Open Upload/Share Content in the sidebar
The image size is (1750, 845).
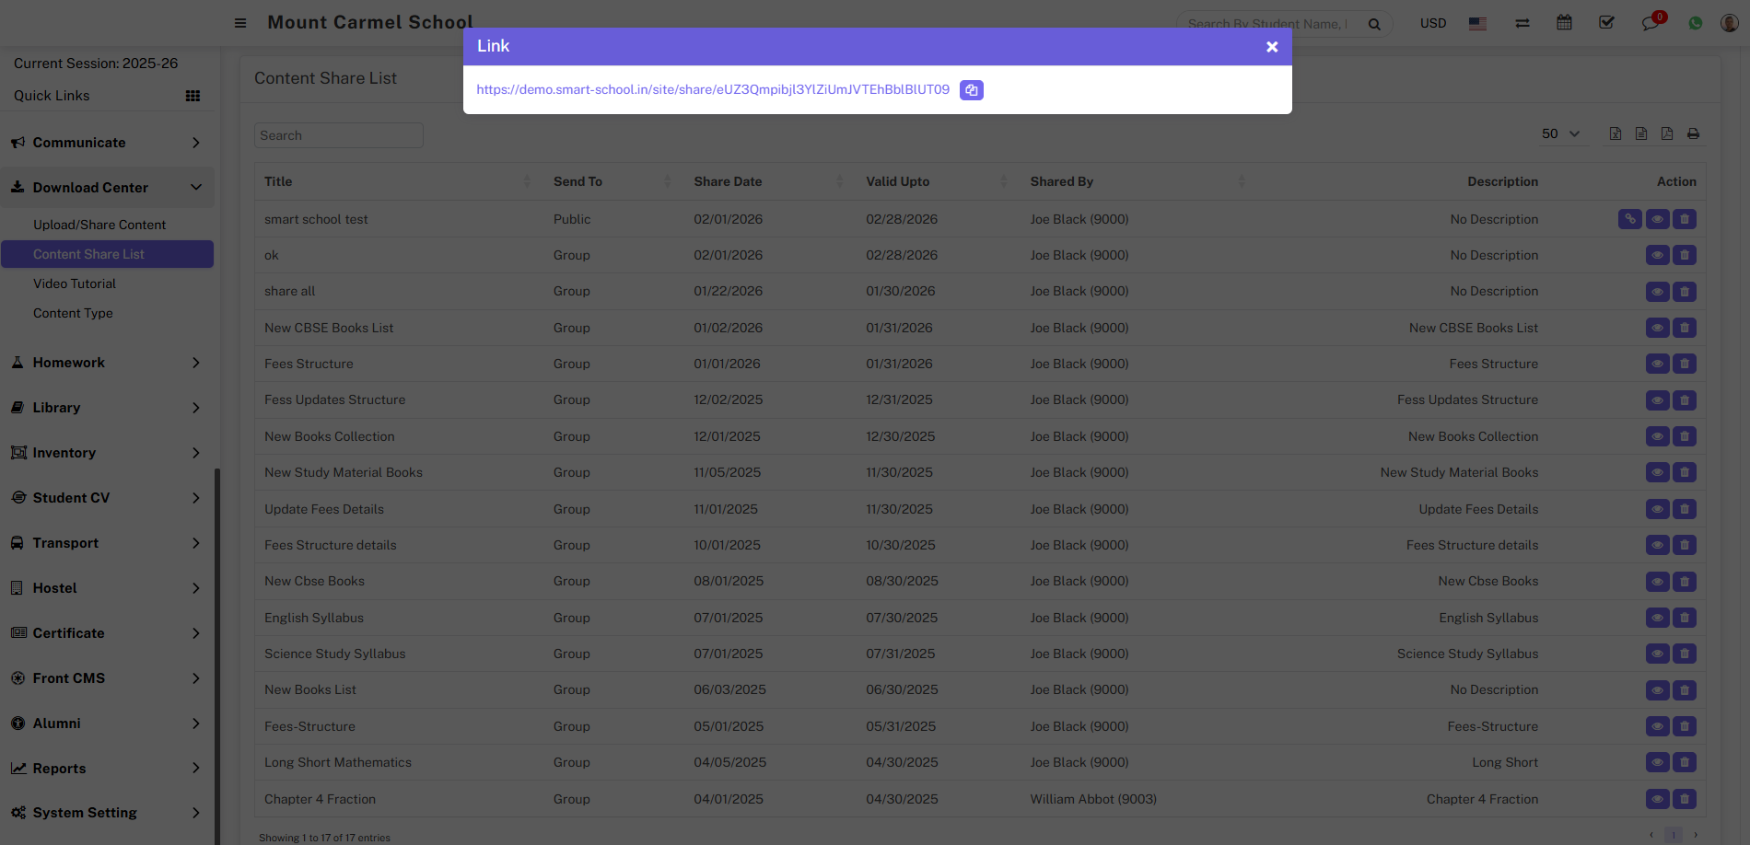pos(99,225)
